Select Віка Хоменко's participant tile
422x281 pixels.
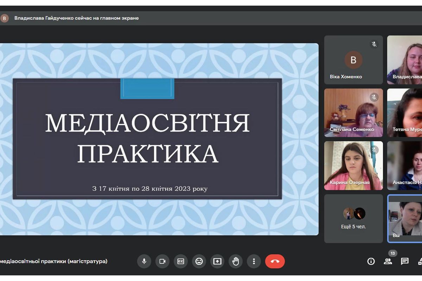pyautogui.click(x=353, y=60)
